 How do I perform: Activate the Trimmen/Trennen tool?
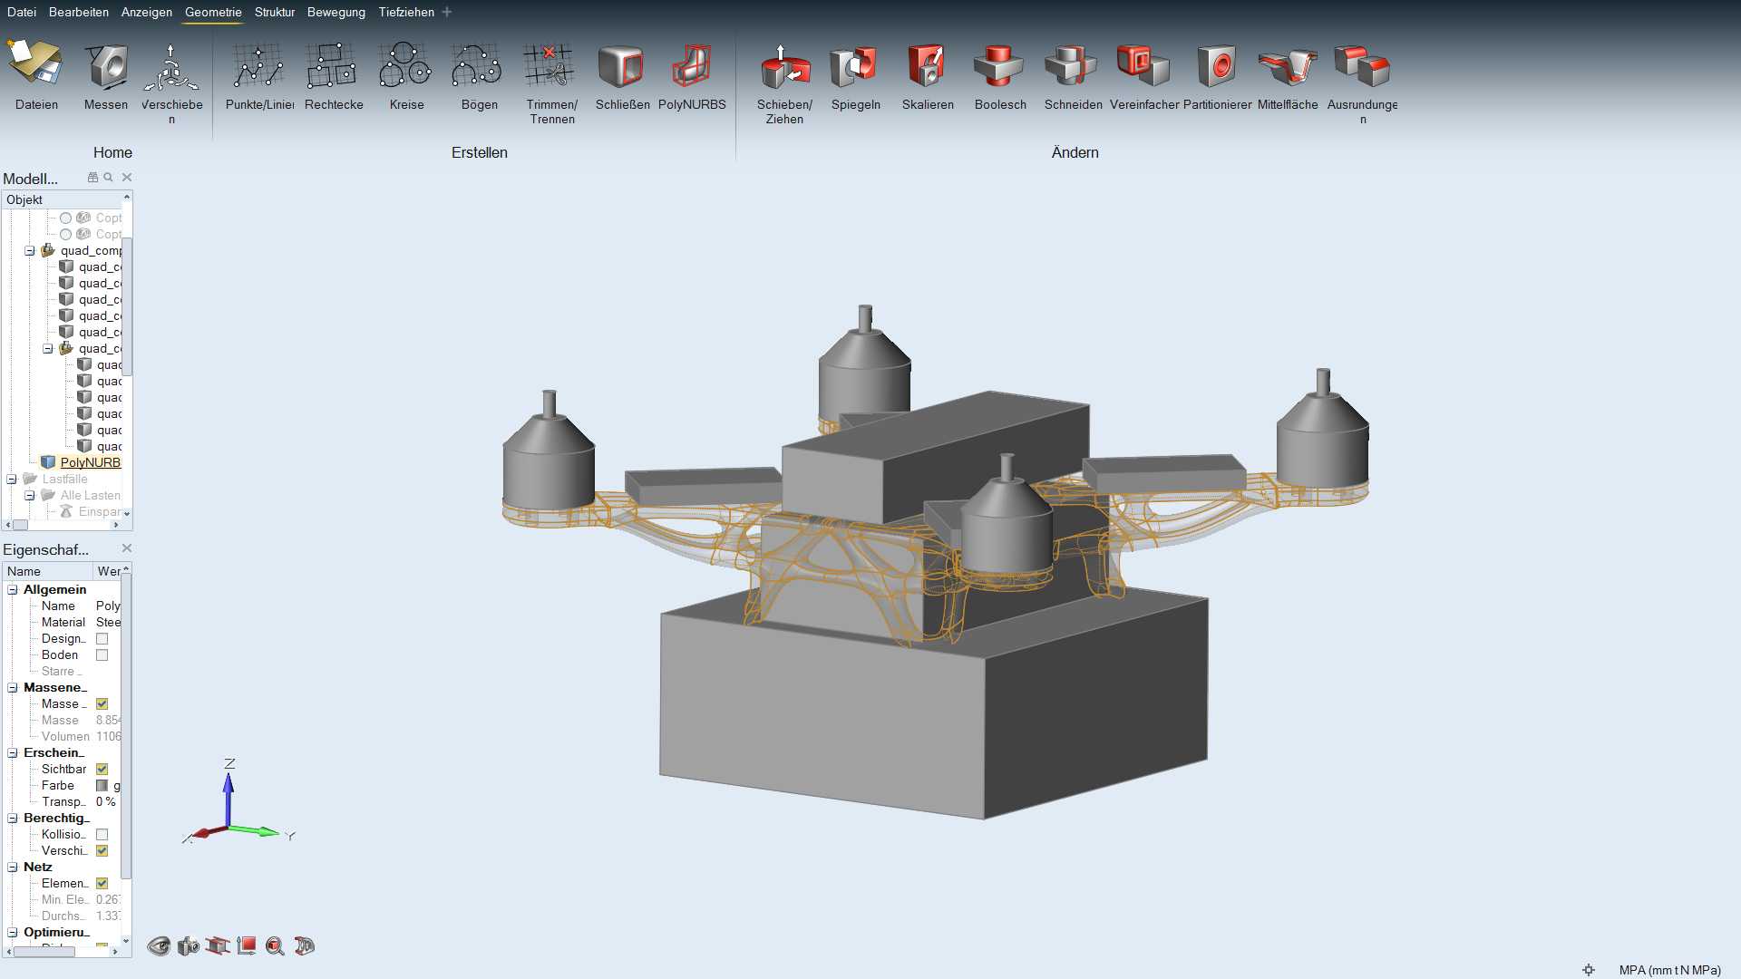pyautogui.click(x=550, y=65)
